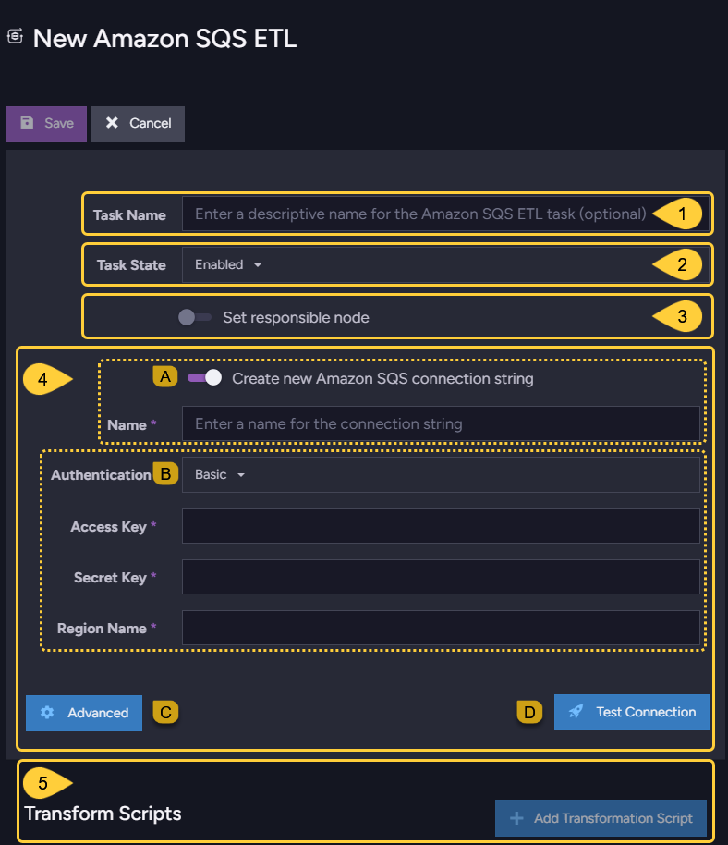
Task: Click the Cancel button
Action: point(138,124)
